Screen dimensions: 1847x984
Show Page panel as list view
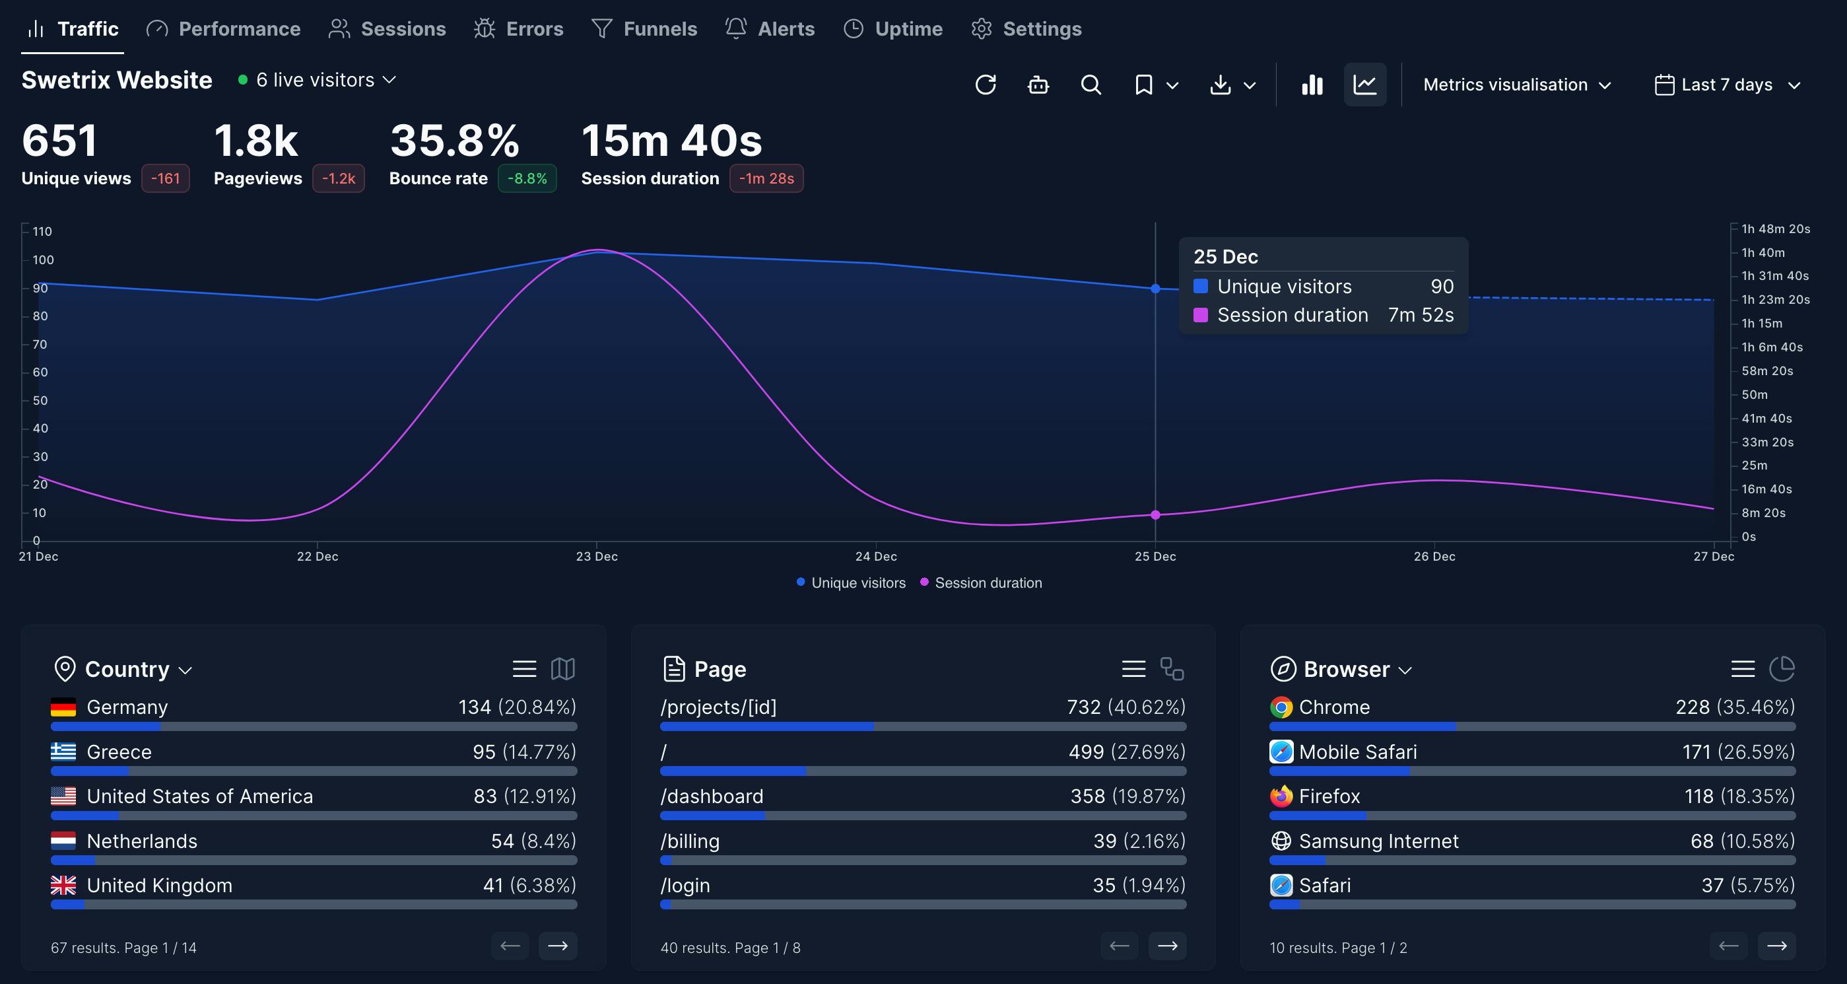1133,669
